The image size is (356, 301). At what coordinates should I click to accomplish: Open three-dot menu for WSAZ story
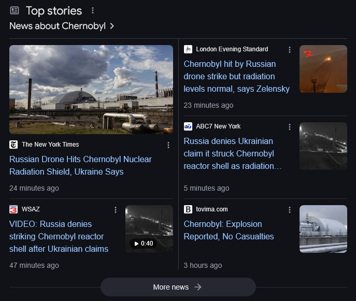pyautogui.click(x=116, y=210)
